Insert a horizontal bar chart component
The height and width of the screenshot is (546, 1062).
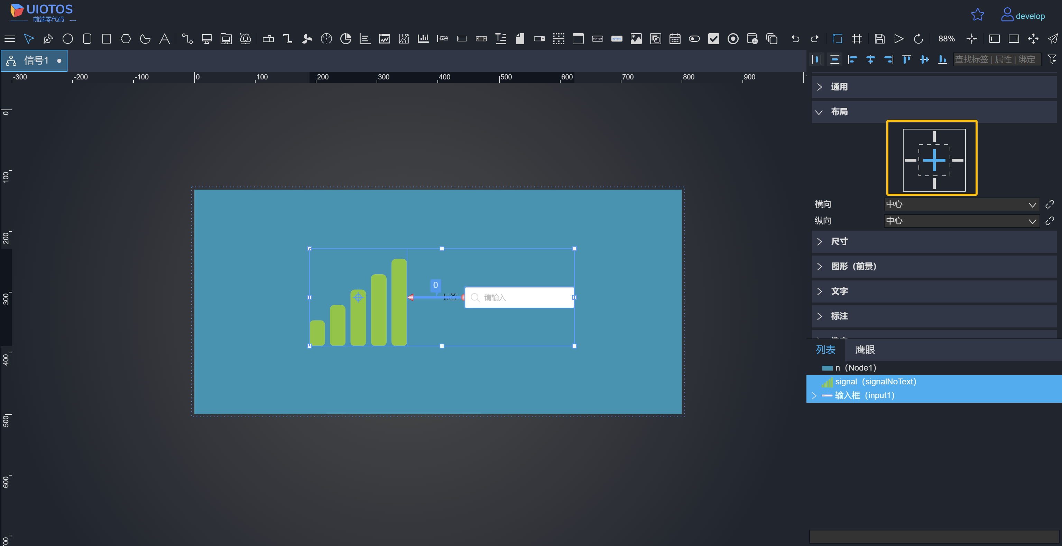(x=365, y=39)
